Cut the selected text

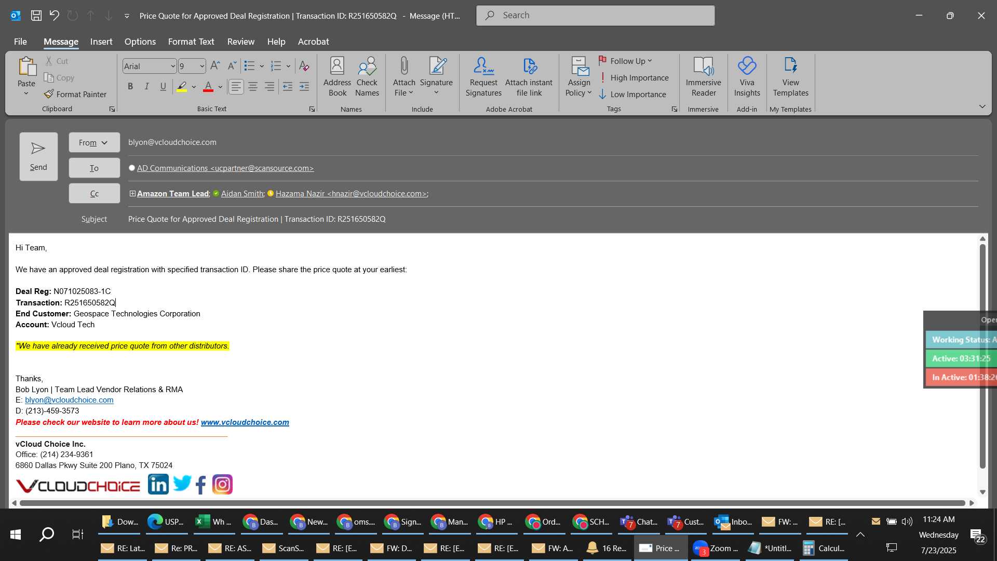coord(57,61)
